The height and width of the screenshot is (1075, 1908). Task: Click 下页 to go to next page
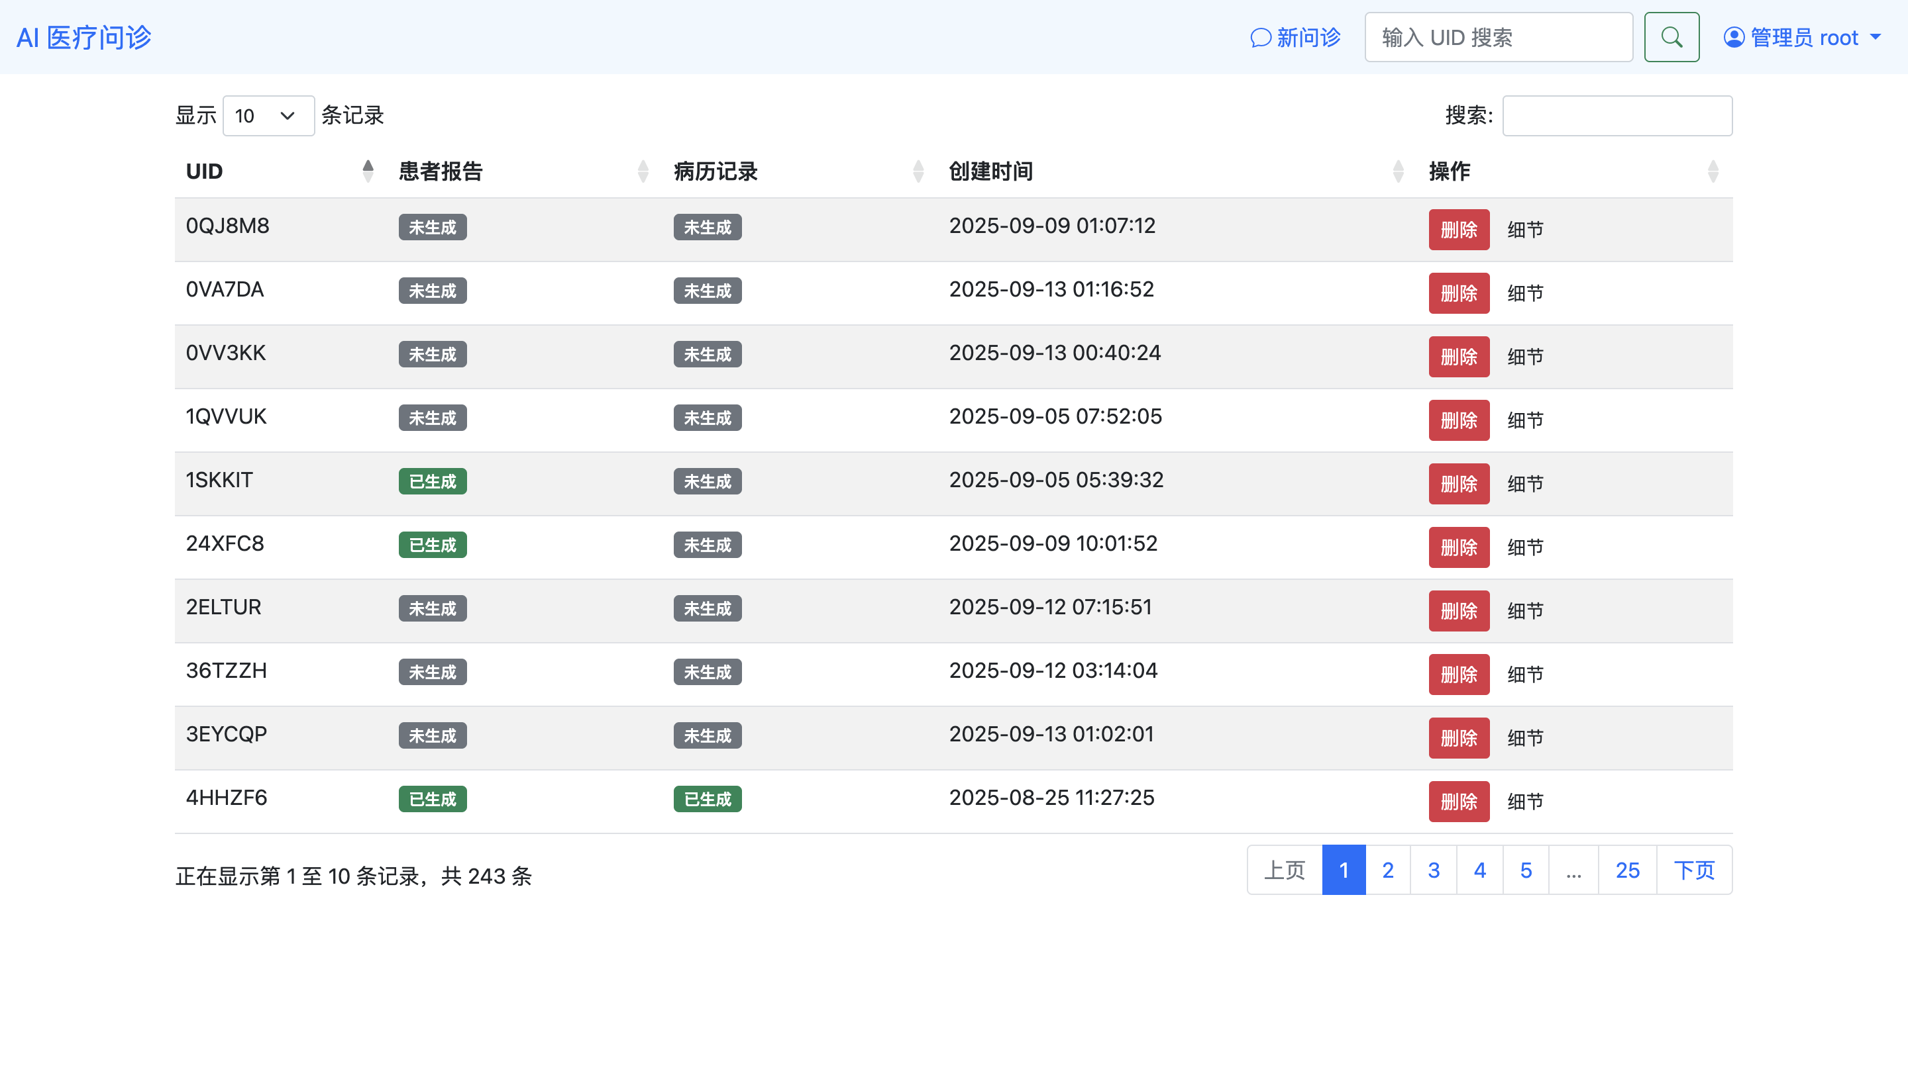click(x=1693, y=870)
